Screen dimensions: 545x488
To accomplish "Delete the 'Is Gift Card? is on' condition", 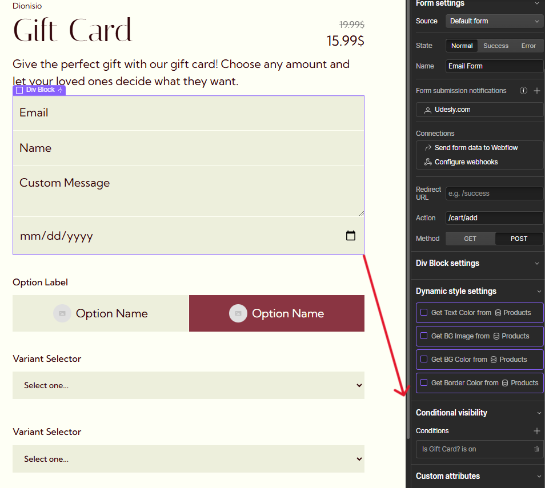I will [x=536, y=449].
